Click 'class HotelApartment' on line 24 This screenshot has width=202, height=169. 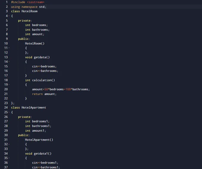click(29, 108)
